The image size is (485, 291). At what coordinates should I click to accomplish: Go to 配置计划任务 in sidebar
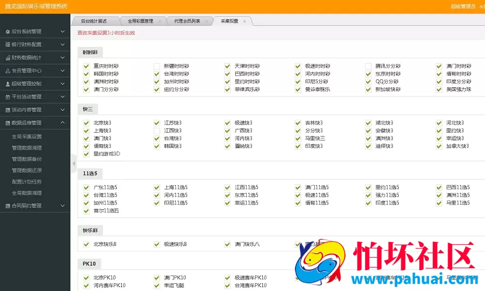tap(27, 182)
